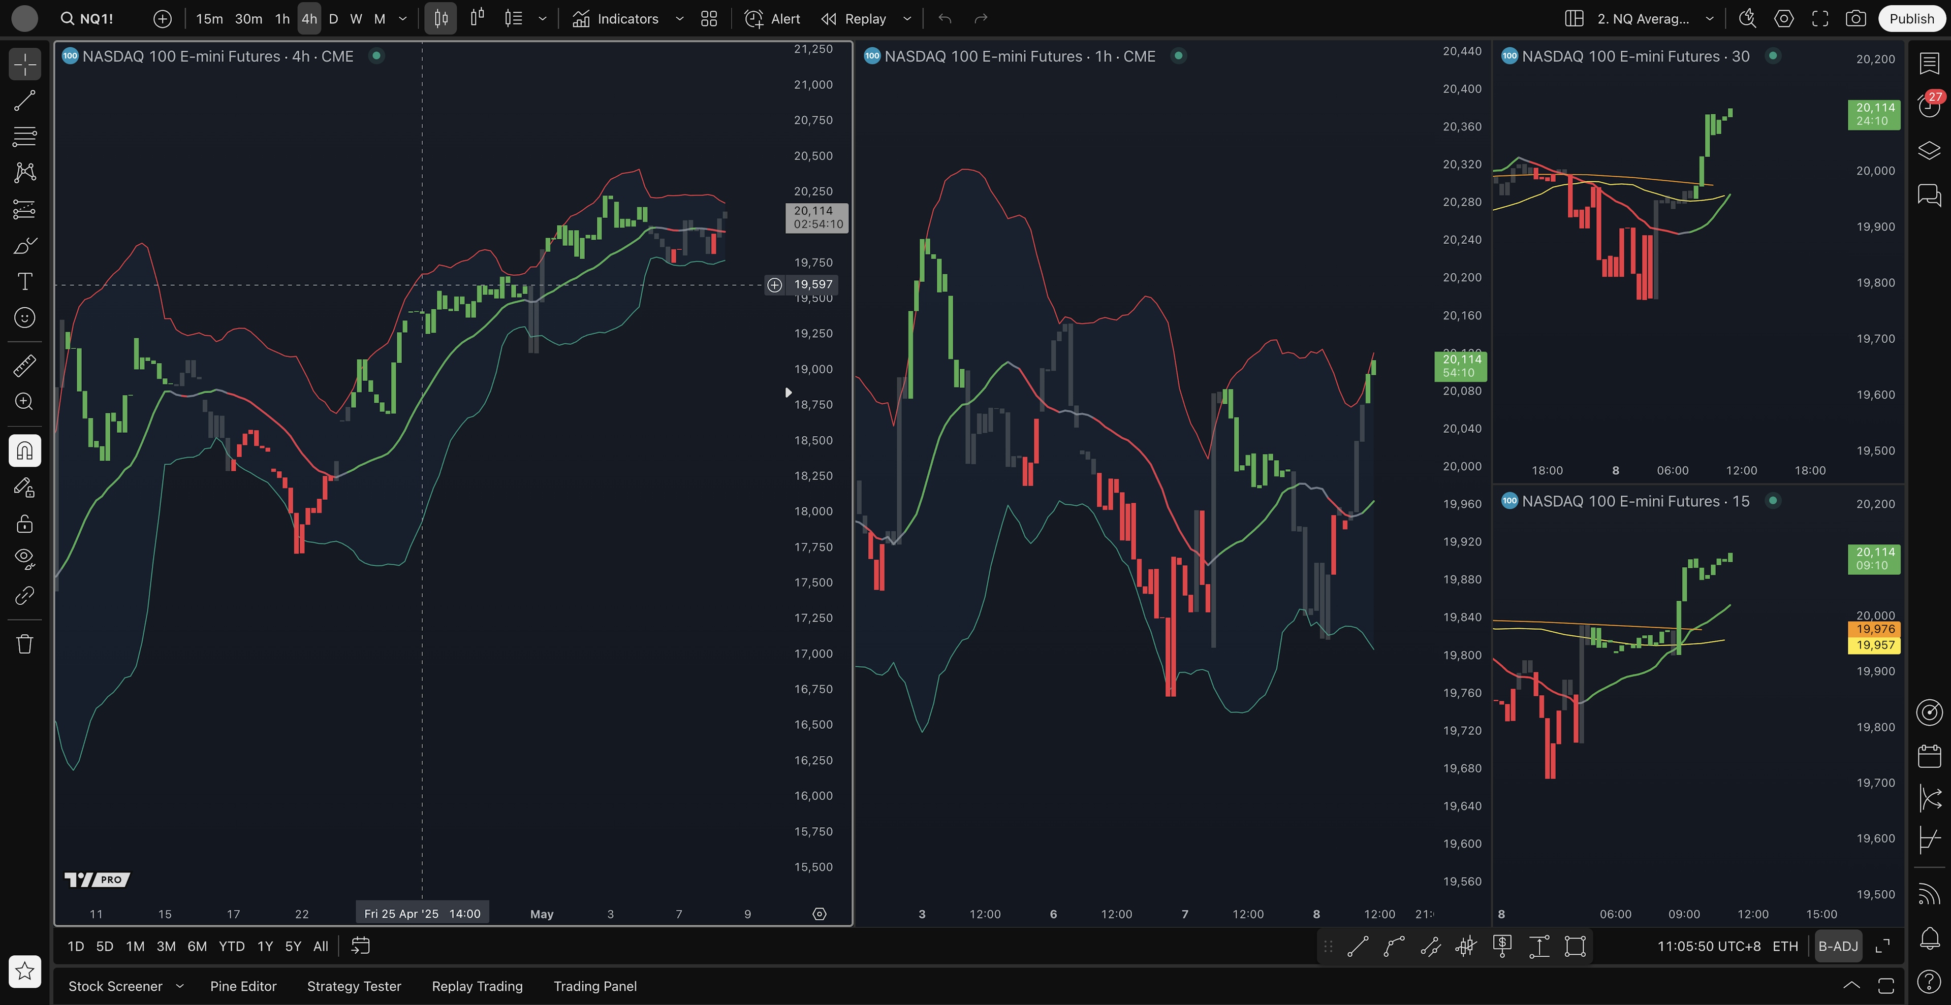Switch to Strategy Tester tab
Image resolution: width=1951 pixels, height=1005 pixels.
point(354,986)
